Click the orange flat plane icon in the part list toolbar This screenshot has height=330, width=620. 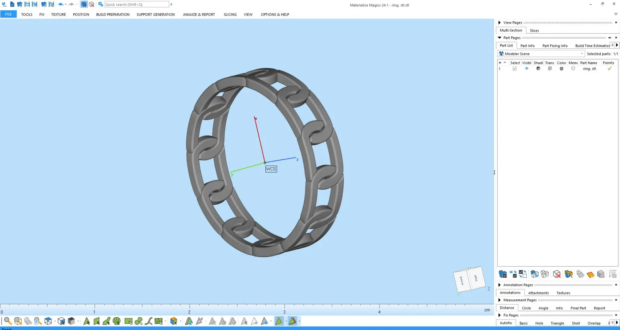pyautogui.click(x=590, y=274)
